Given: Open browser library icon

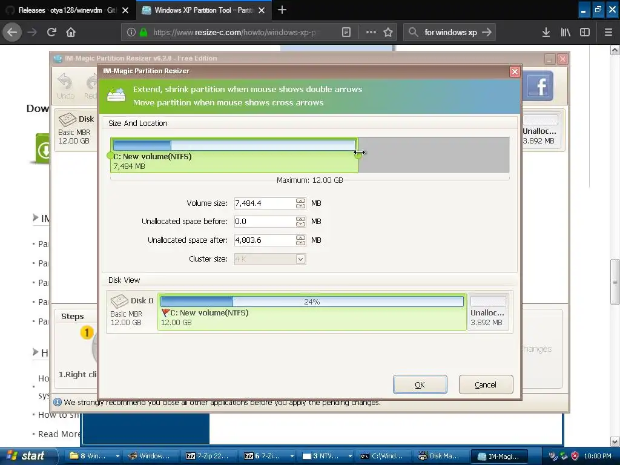Looking at the screenshot, I should point(566,32).
